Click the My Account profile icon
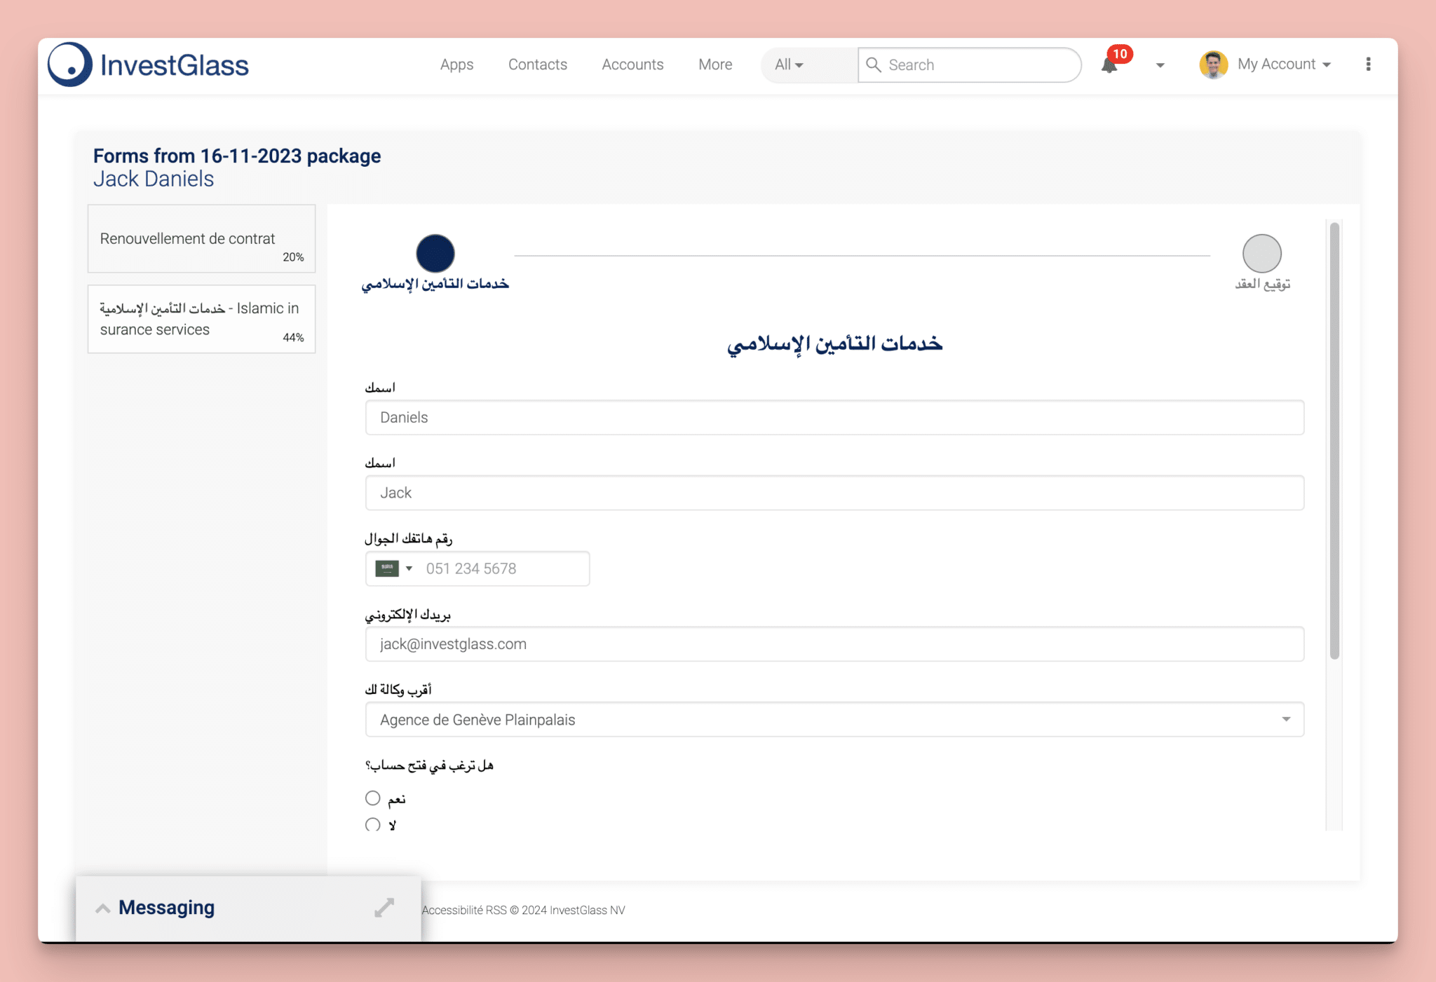The height and width of the screenshot is (982, 1436). point(1214,64)
